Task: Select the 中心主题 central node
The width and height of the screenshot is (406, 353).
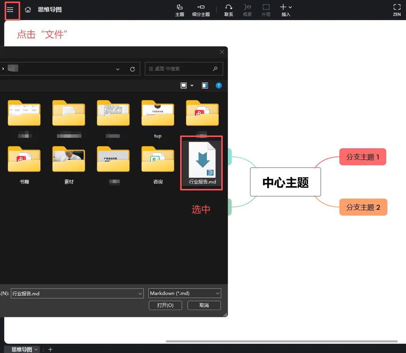Action: click(x=286, y=182)
